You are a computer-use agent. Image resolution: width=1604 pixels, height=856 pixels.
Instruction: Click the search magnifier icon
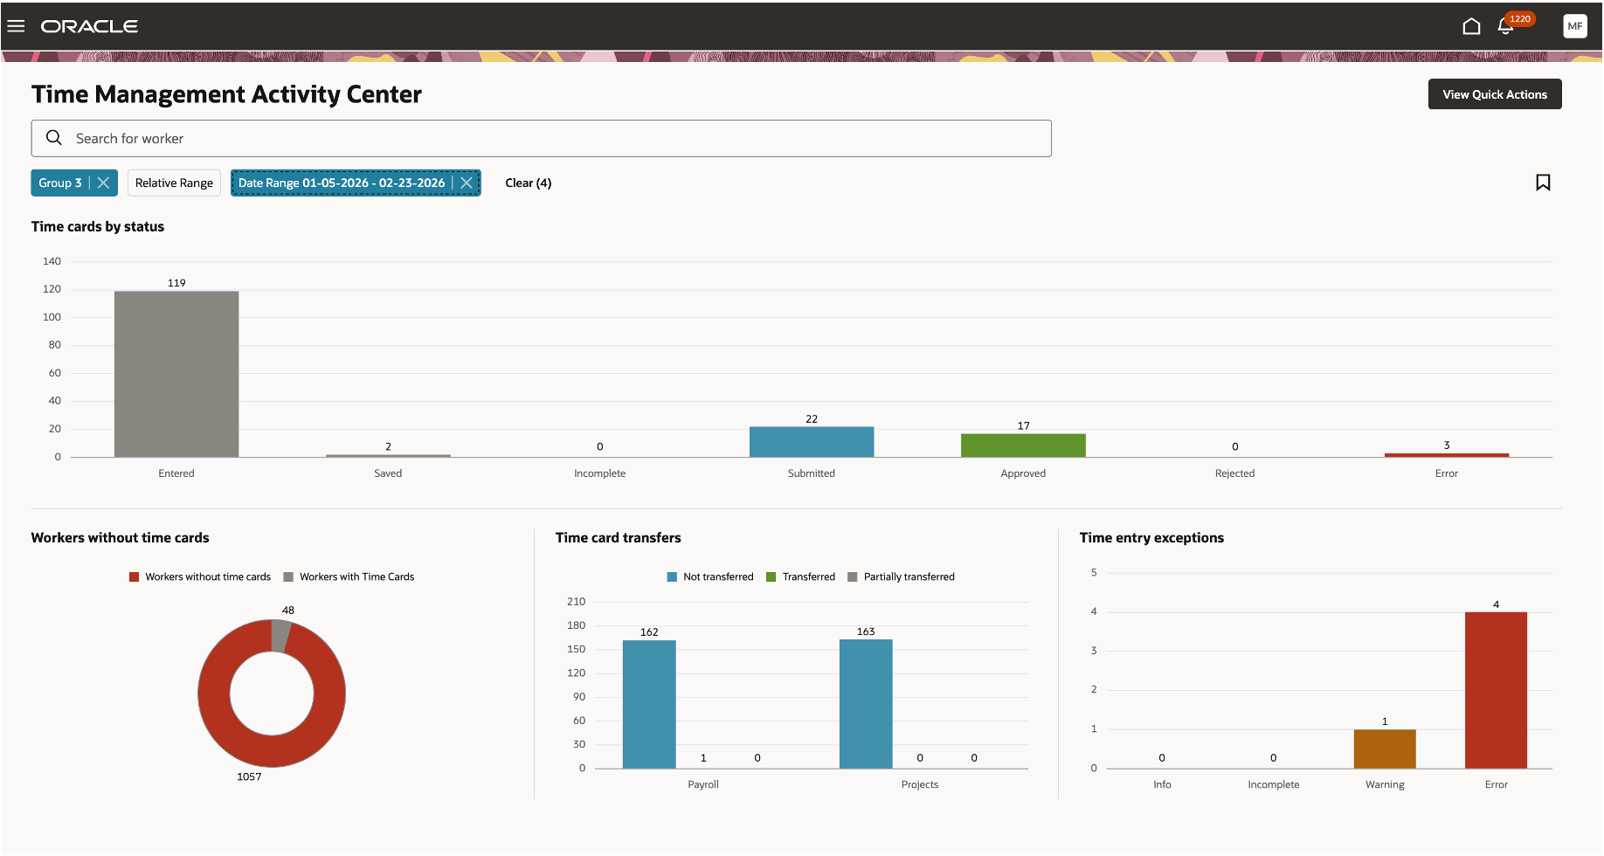(54, 138)
